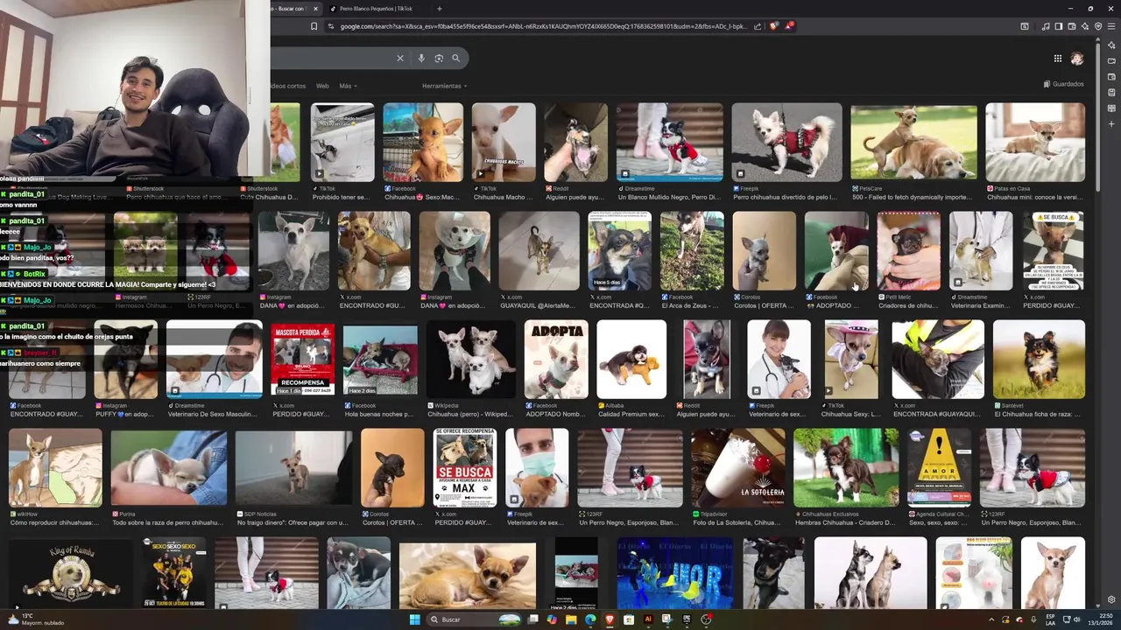
Task: Click the taskbar Buscar search box
Action: point(476,619)
